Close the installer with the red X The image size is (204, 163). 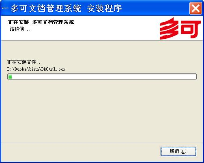tap(195, 8)
